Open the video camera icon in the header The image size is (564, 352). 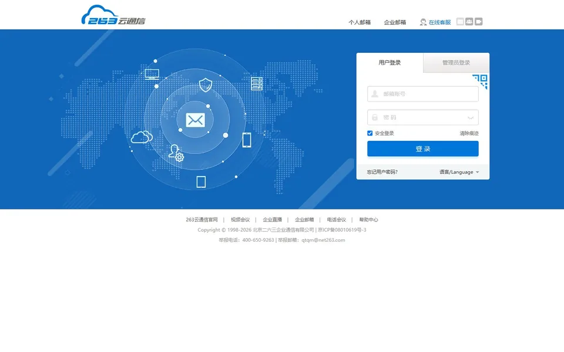click(478, 22)
